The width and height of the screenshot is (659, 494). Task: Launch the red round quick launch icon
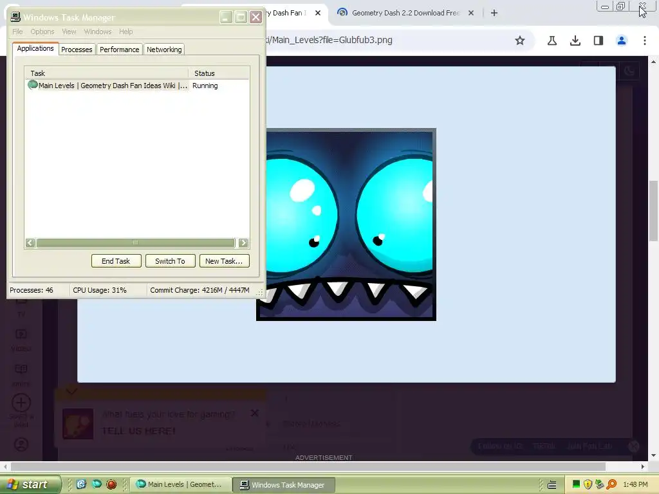click(111, 484)
